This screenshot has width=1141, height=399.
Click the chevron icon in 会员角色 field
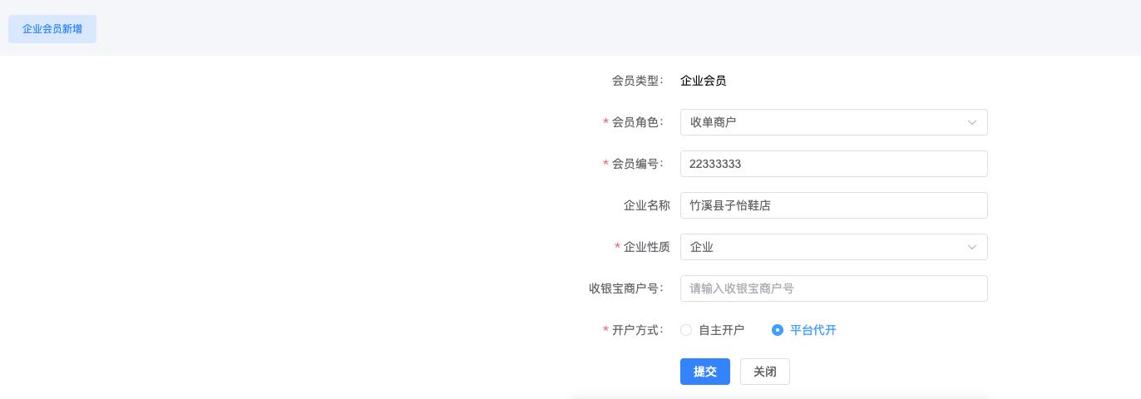click(x=971, y=122)
